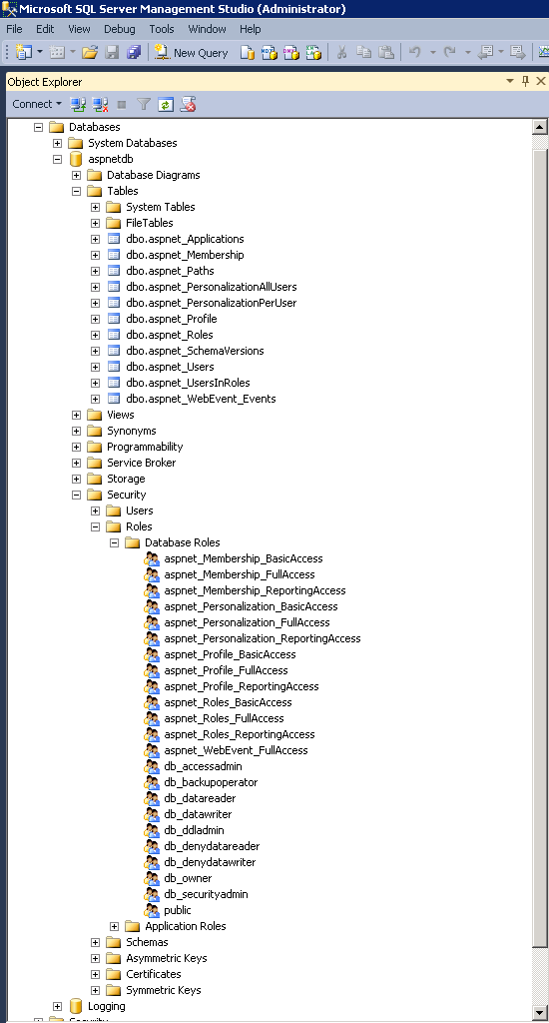
Task: Click the New Project toolbar icon
Action: click(23, 52)
